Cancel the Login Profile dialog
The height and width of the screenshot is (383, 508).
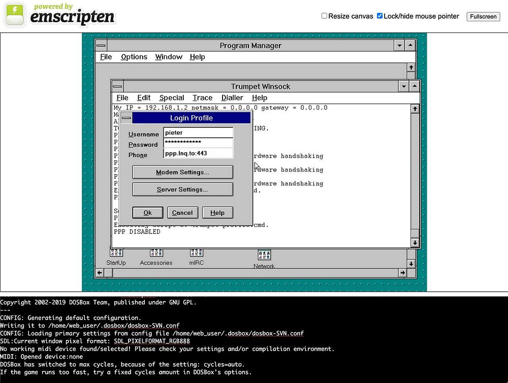click(x=182, y=213)
